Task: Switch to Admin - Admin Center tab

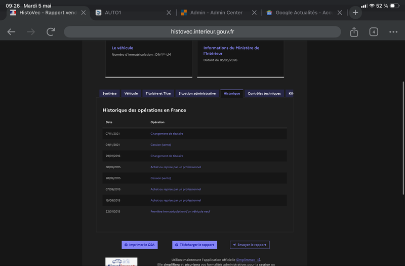Action: tap(216, 12)
